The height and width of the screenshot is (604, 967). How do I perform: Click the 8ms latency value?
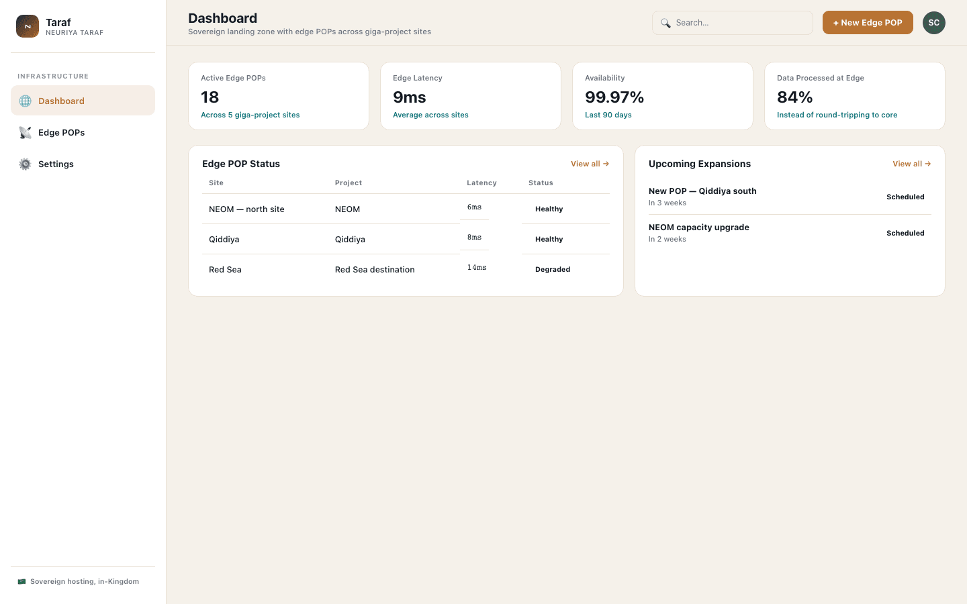pyautogui.click(x=474, y=238)
